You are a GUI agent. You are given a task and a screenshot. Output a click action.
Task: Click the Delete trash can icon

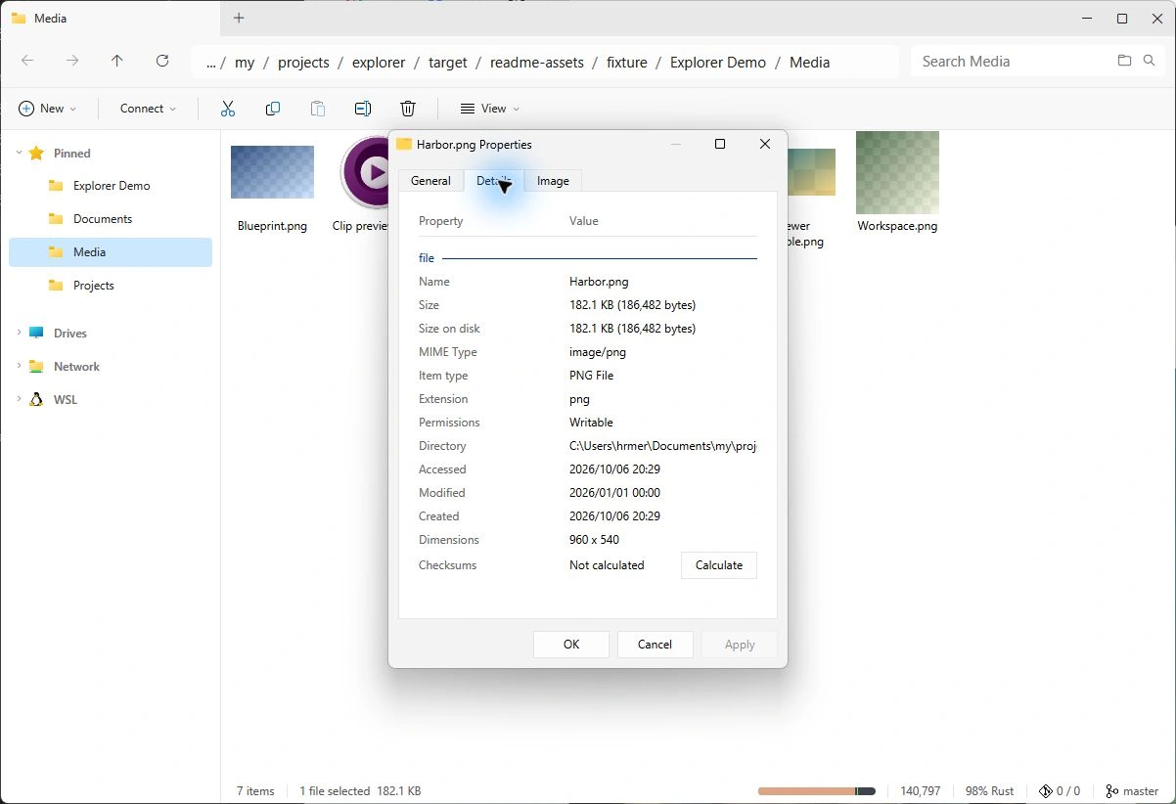408,109
